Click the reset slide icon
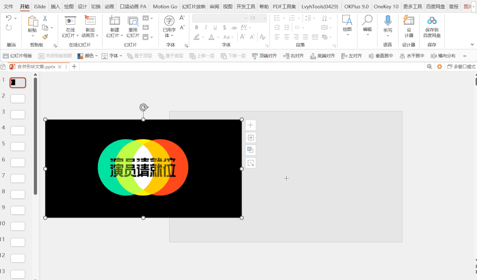The image size is (477, 280). tap(146, 27)
